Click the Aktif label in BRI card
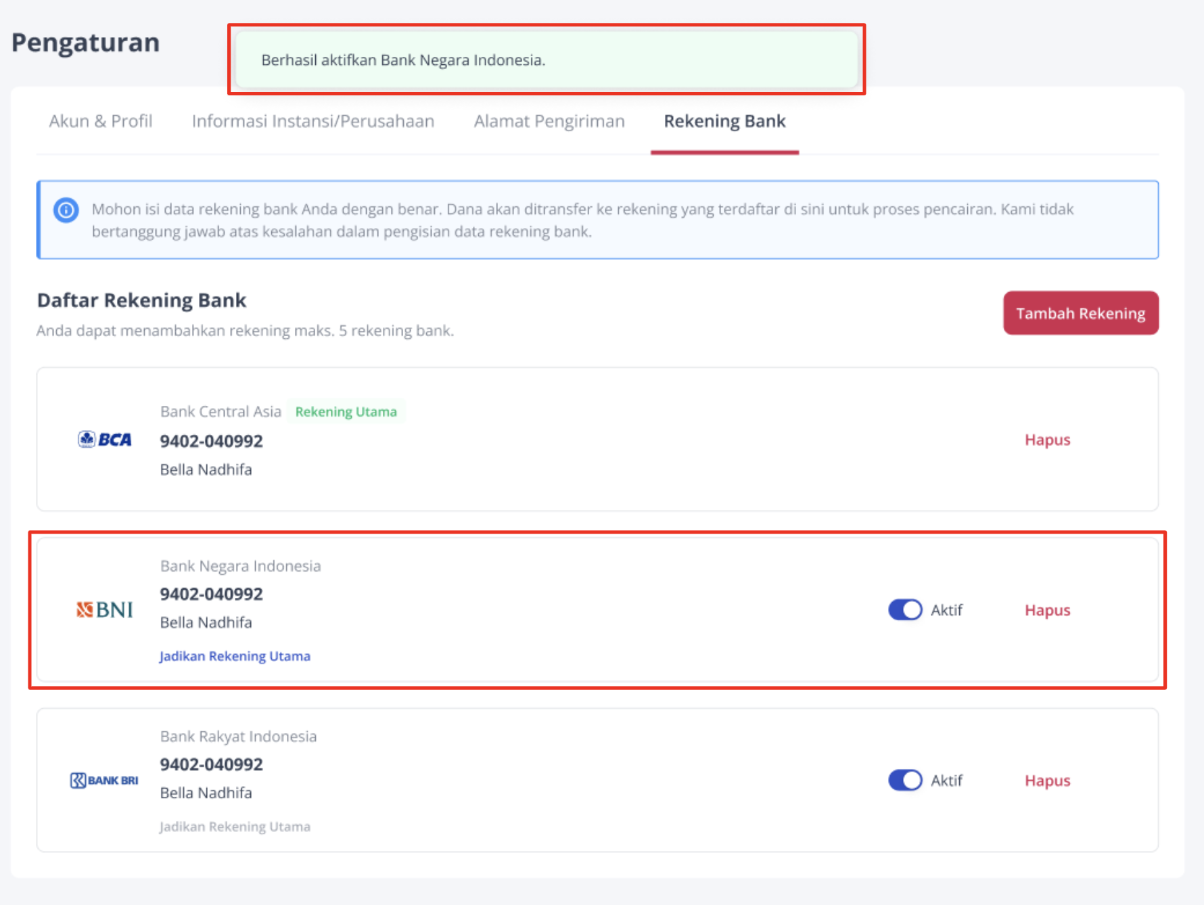The height and width of the screenshot is (905, 1204). click(x=946, y=781)
